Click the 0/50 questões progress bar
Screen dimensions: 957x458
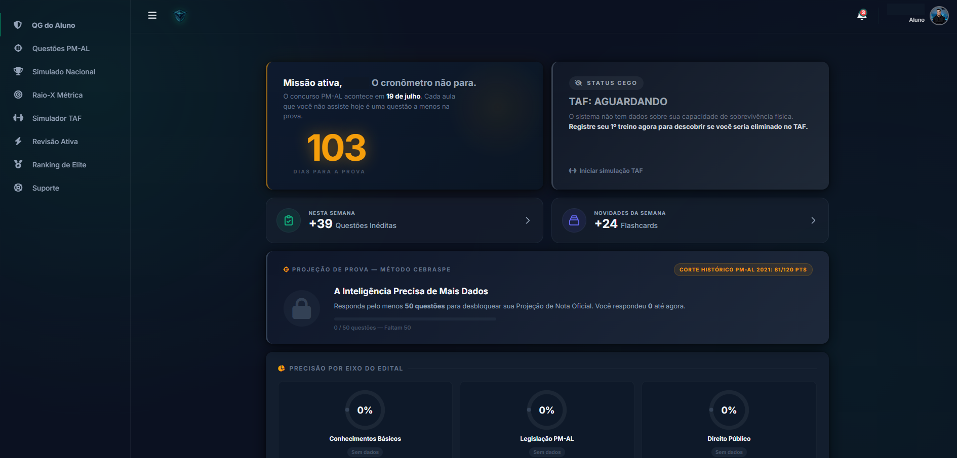[415, 319]
